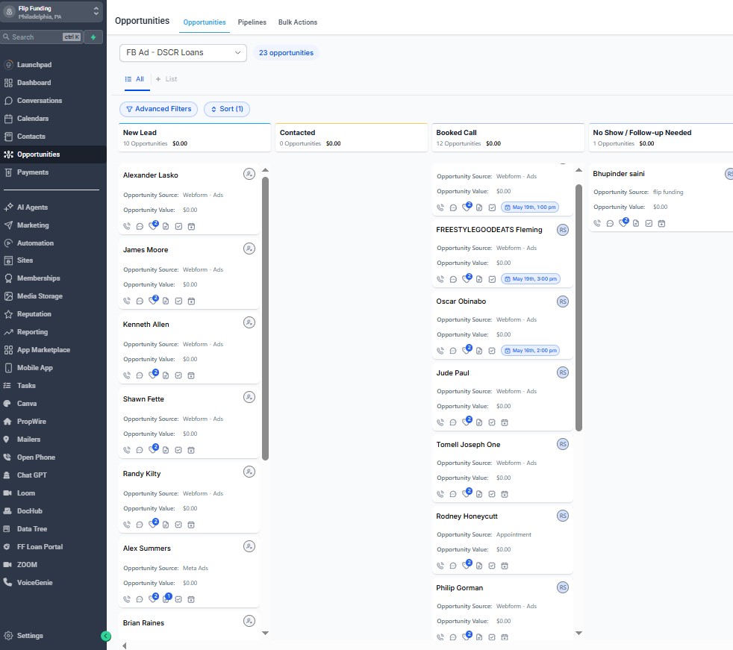Open FREESTYLEGOODEATS Fleming opportunity
733x650 pixels.
(x=489, y=229)
